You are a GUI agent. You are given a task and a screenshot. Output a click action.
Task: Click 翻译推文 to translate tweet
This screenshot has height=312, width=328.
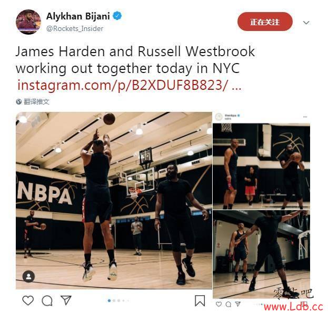pos(37,101)
